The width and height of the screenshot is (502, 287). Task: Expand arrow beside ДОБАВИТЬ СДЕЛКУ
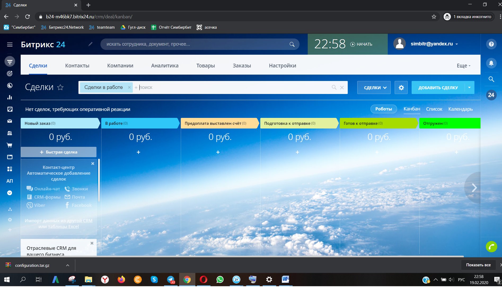coord(469,88)
